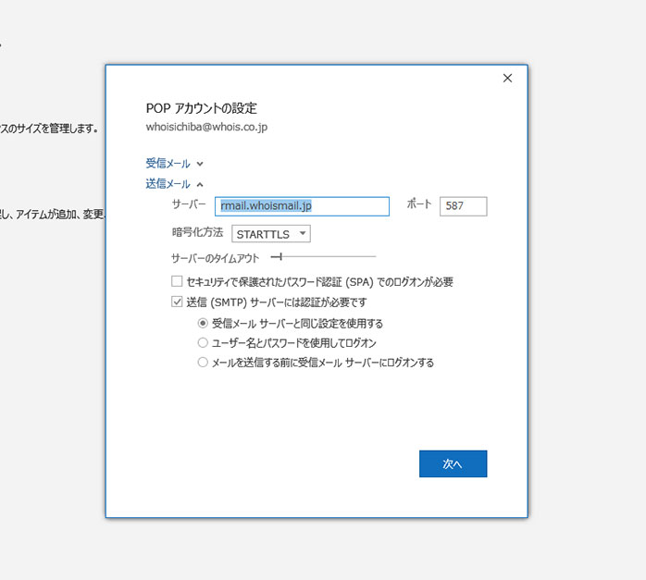The image size is (646, 580).
Task: Click the port field showing 587
Action: coord(463,206)
